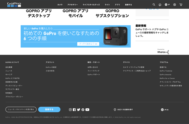Screen dimensions: 189x124
Task: Open the アプリ menu
Action: [x=118, y=5]
